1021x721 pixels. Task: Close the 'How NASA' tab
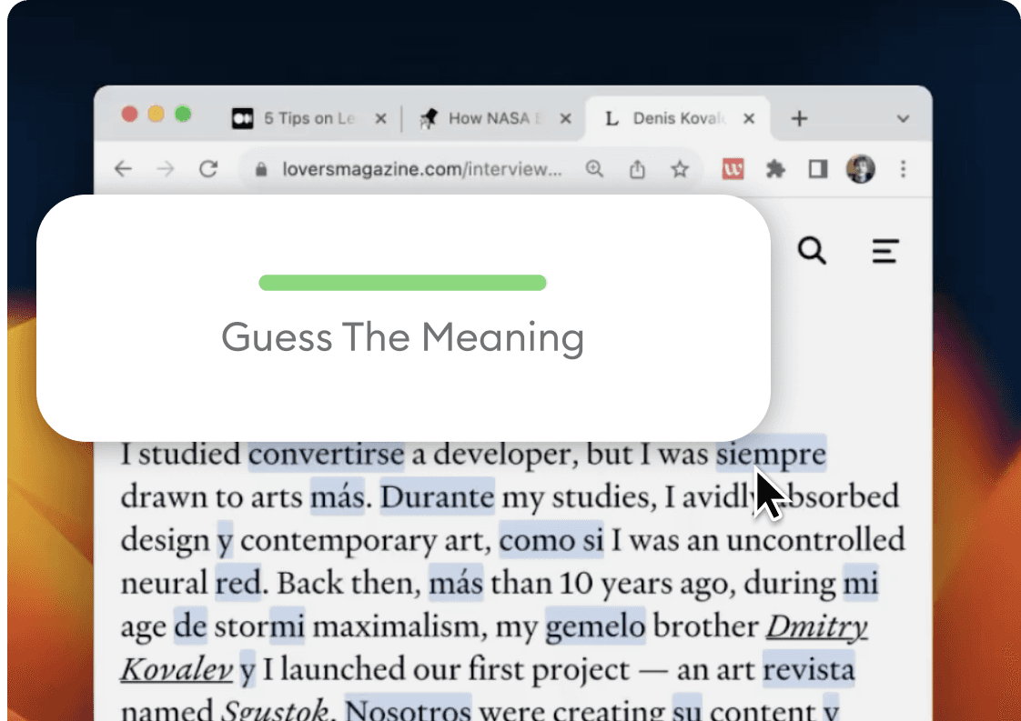[566, 118]
